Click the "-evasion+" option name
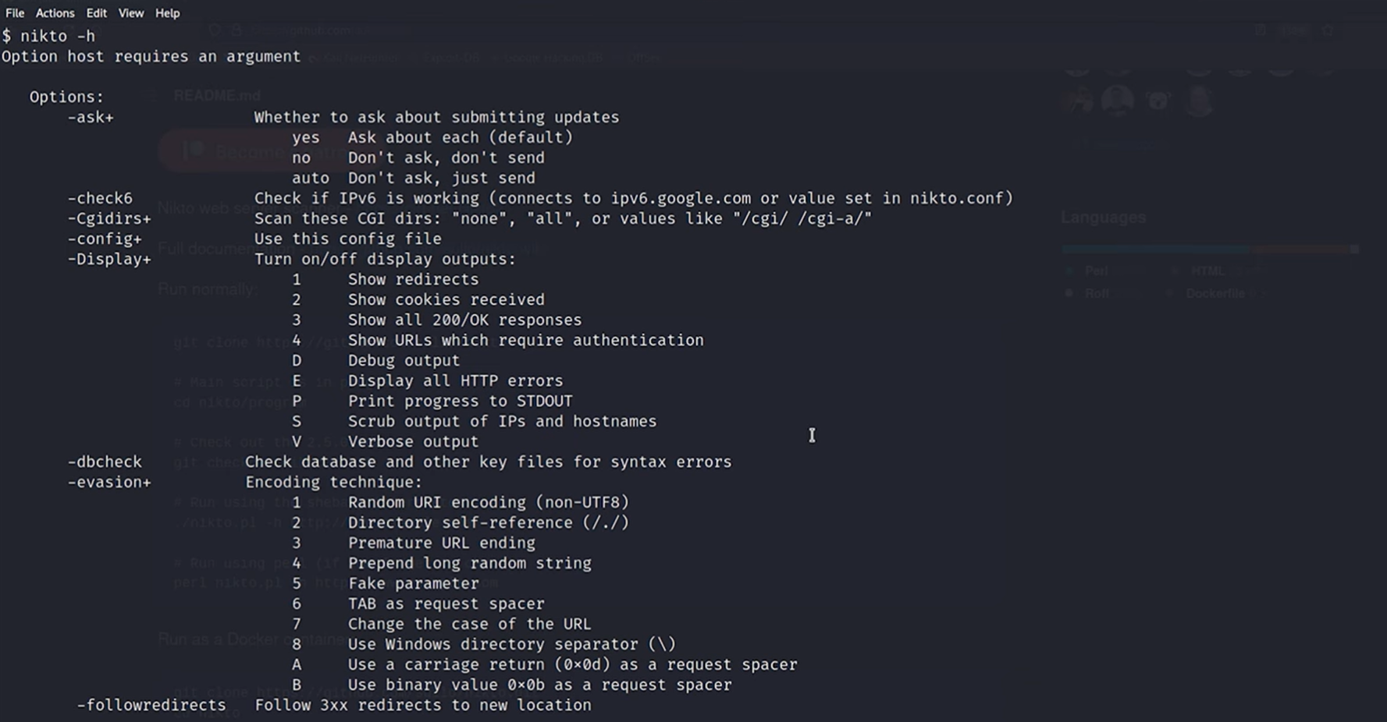1387x722 pixels. pyautogui.click(x=109, y=482)
